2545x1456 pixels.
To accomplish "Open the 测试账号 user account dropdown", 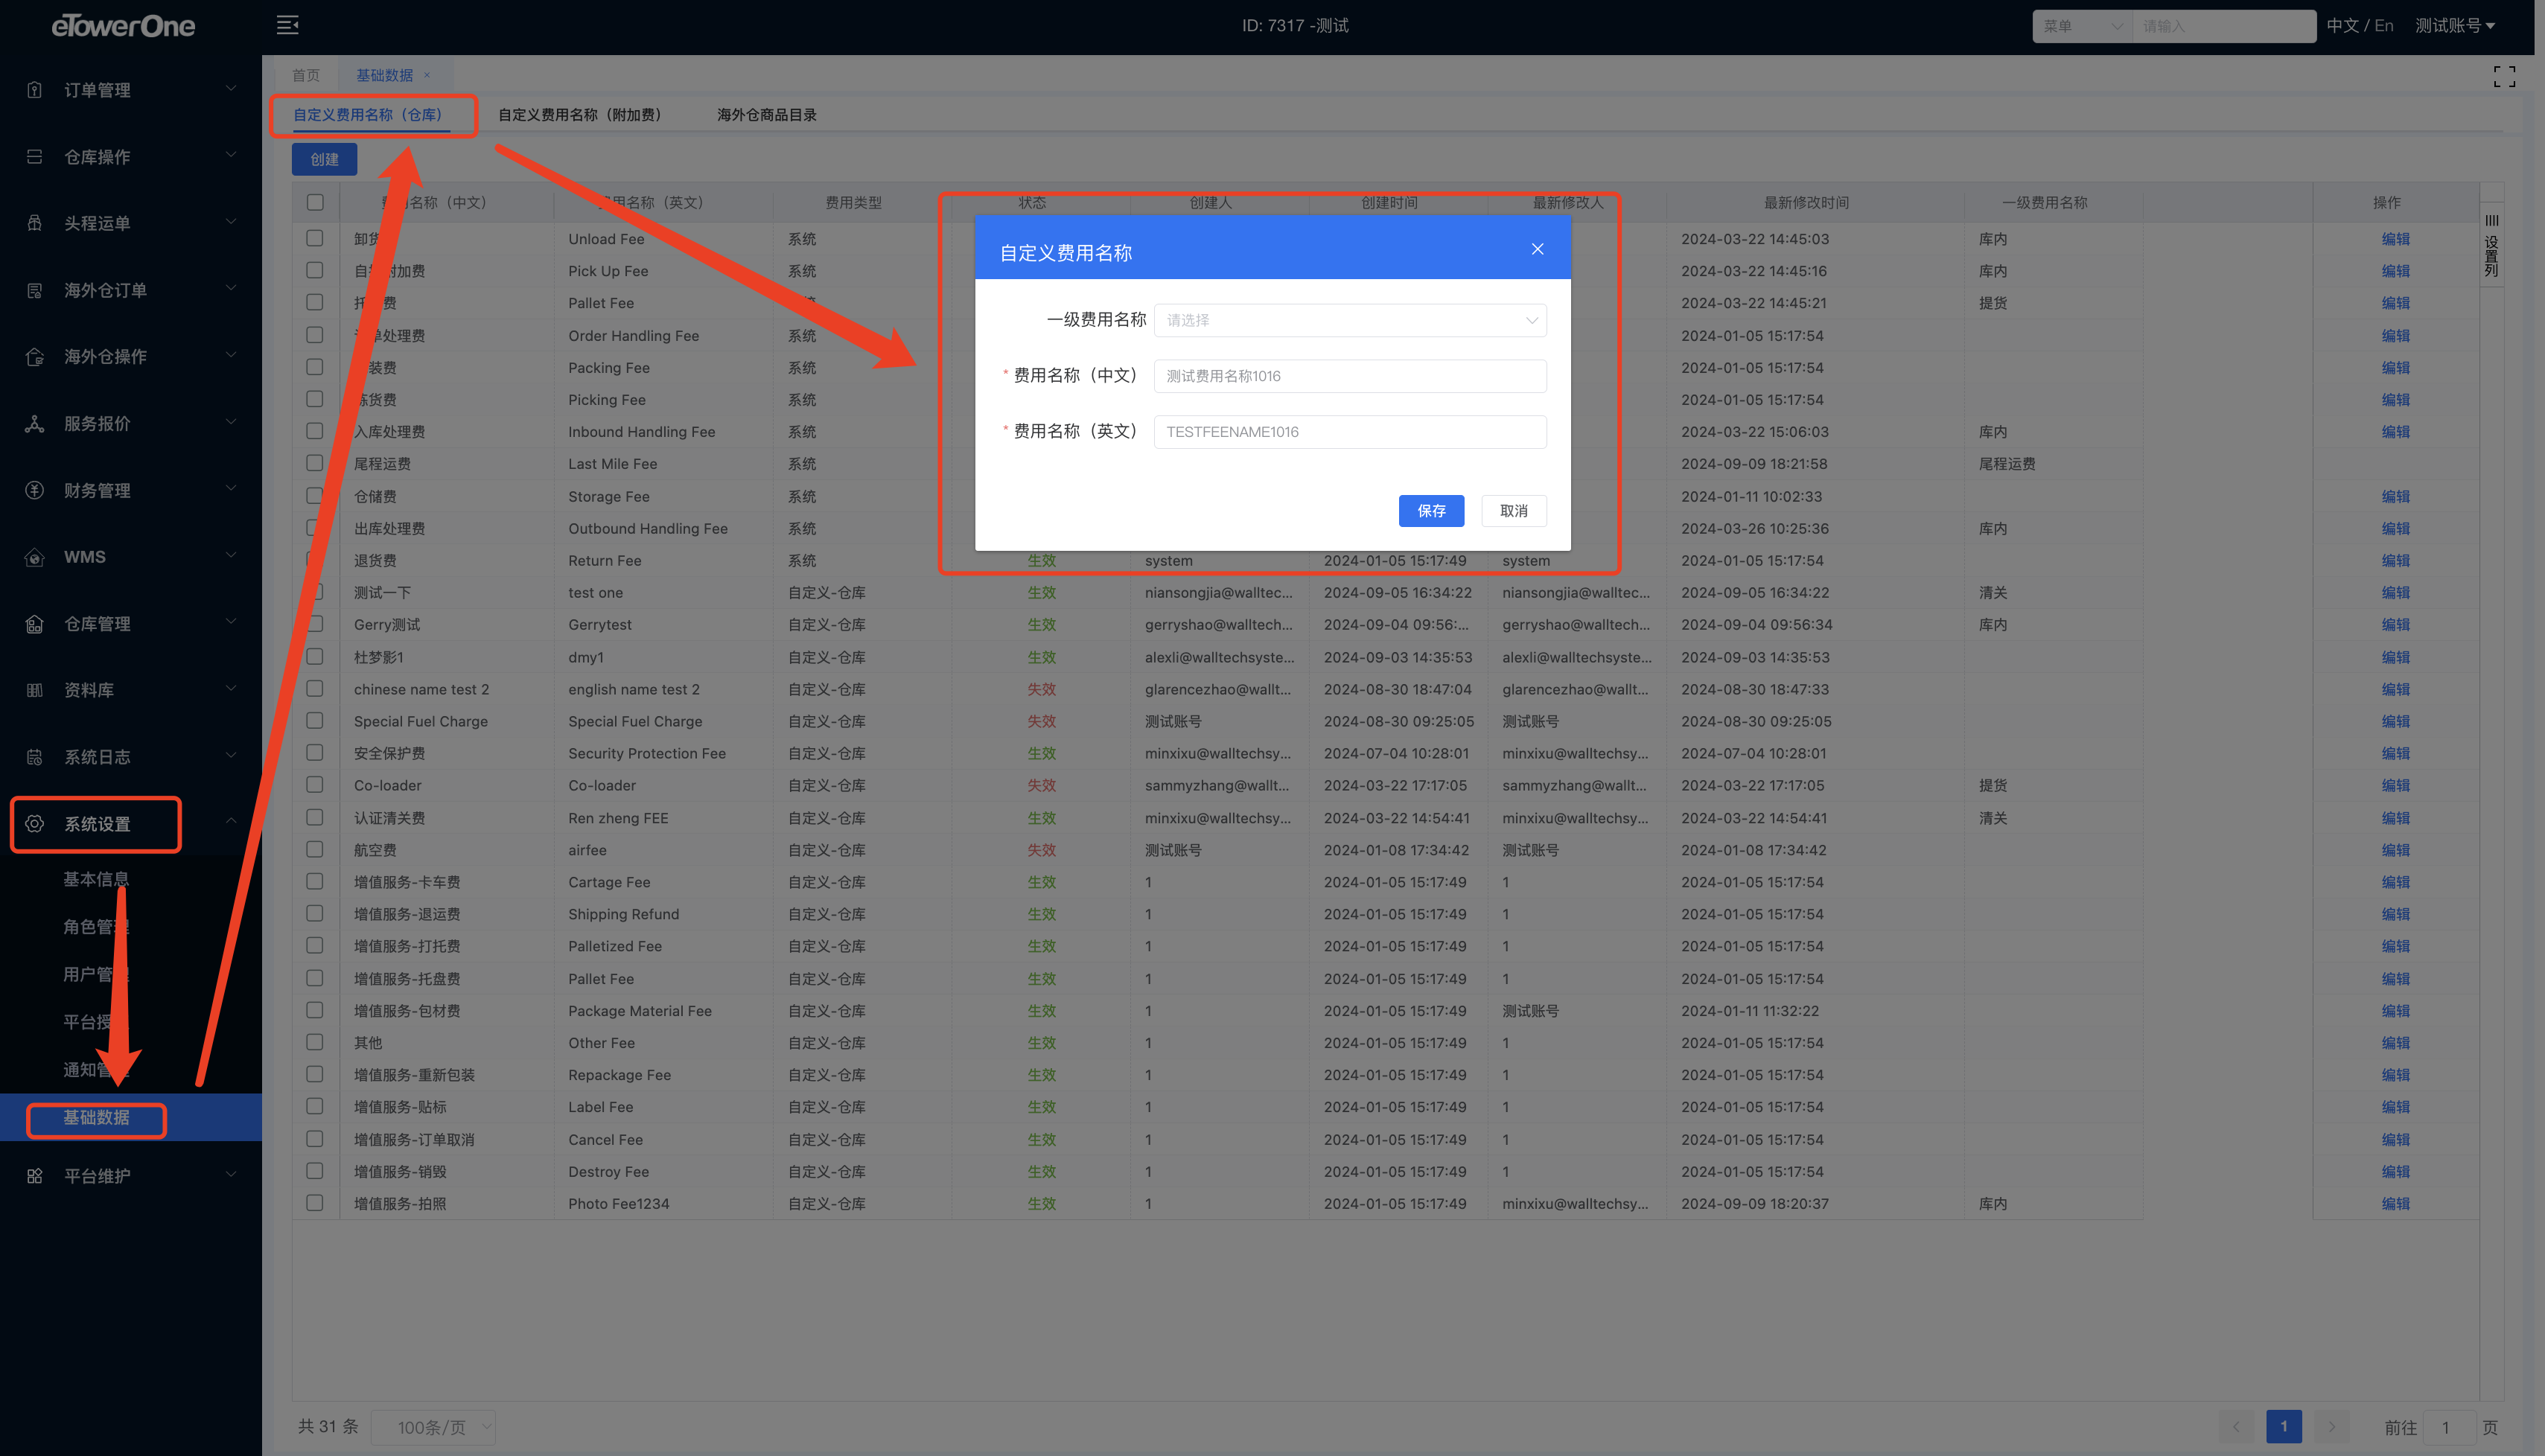I will click(2454, 26).
